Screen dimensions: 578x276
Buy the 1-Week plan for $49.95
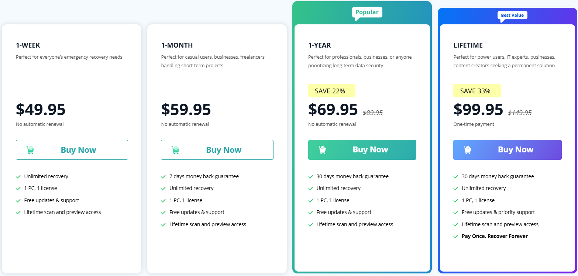point(72,150)
